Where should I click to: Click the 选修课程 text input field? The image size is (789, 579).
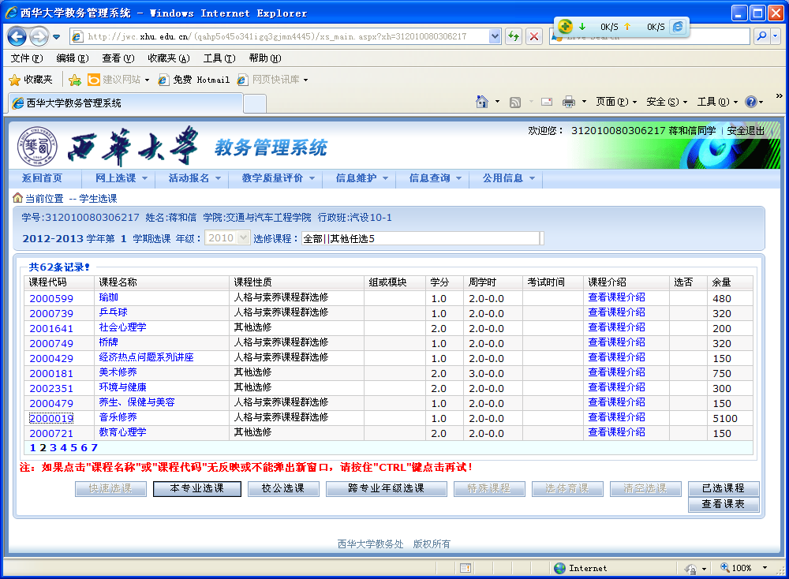422,238
